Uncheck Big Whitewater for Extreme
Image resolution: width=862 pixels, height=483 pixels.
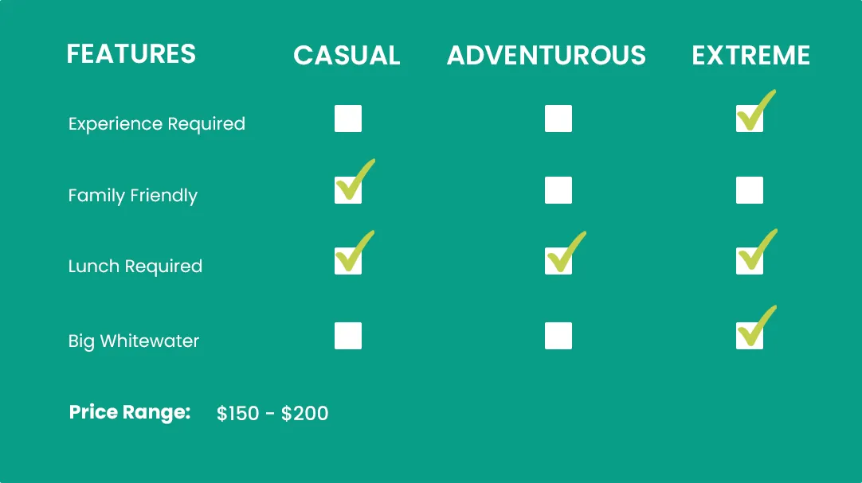click(749, 336)
